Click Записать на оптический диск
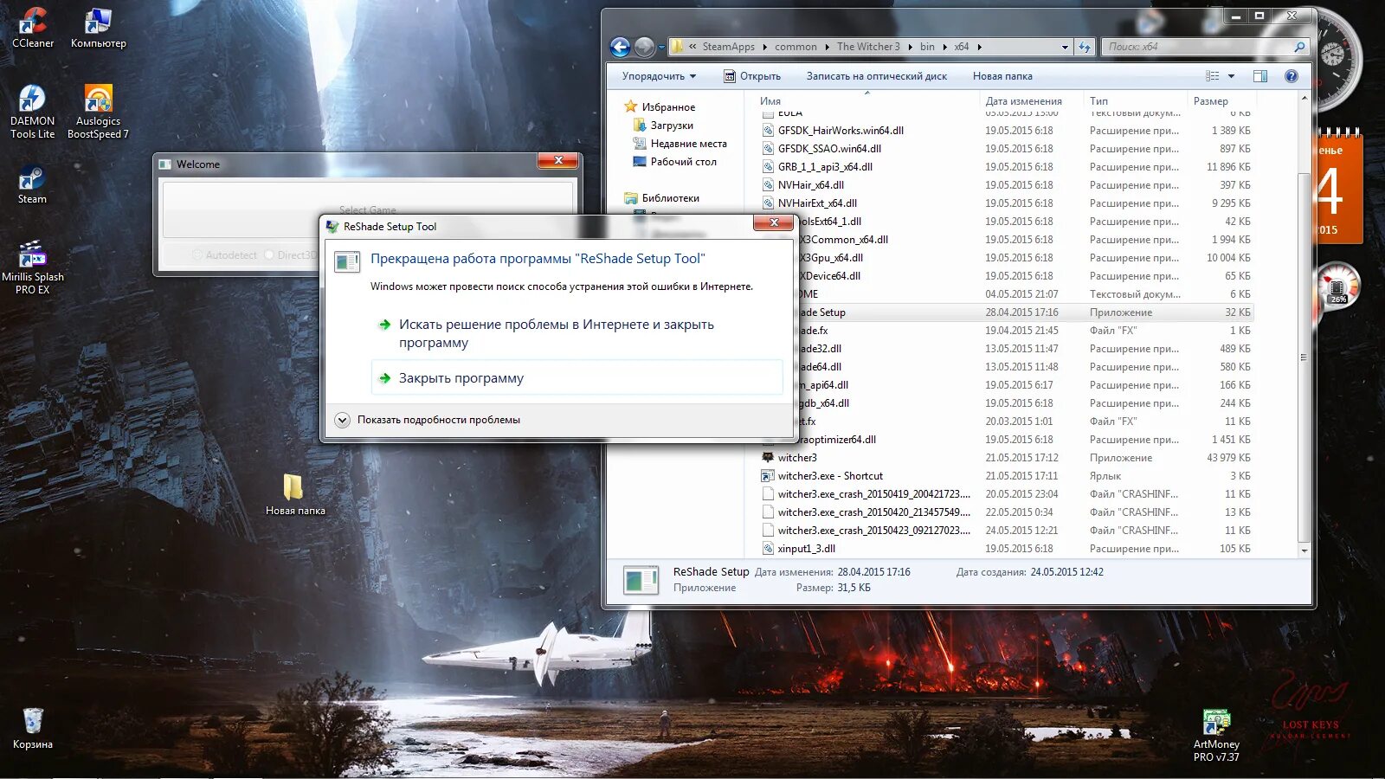1385x779 pixels. click(x=877, y=76)
